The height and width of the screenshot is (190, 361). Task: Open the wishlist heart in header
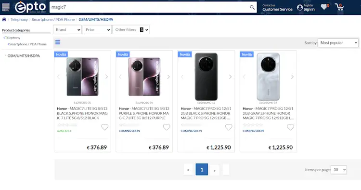(324, 7)
